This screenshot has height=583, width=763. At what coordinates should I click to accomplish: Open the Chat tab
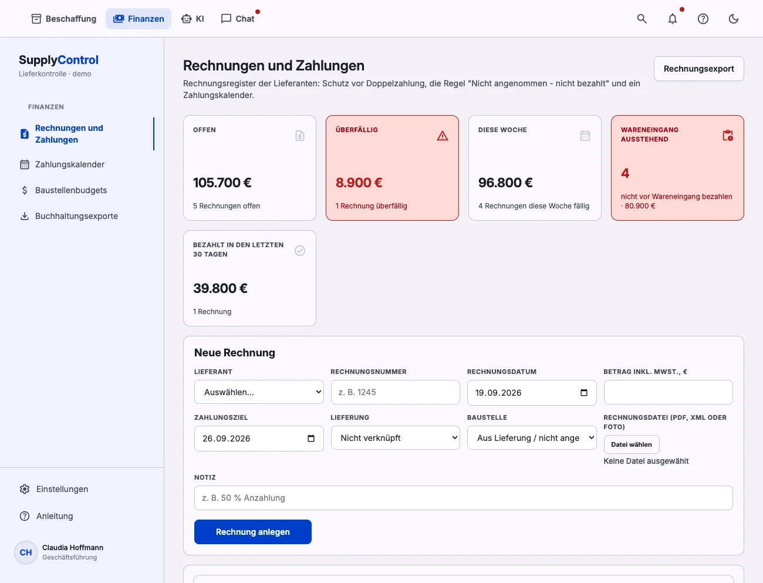point(238,19)
